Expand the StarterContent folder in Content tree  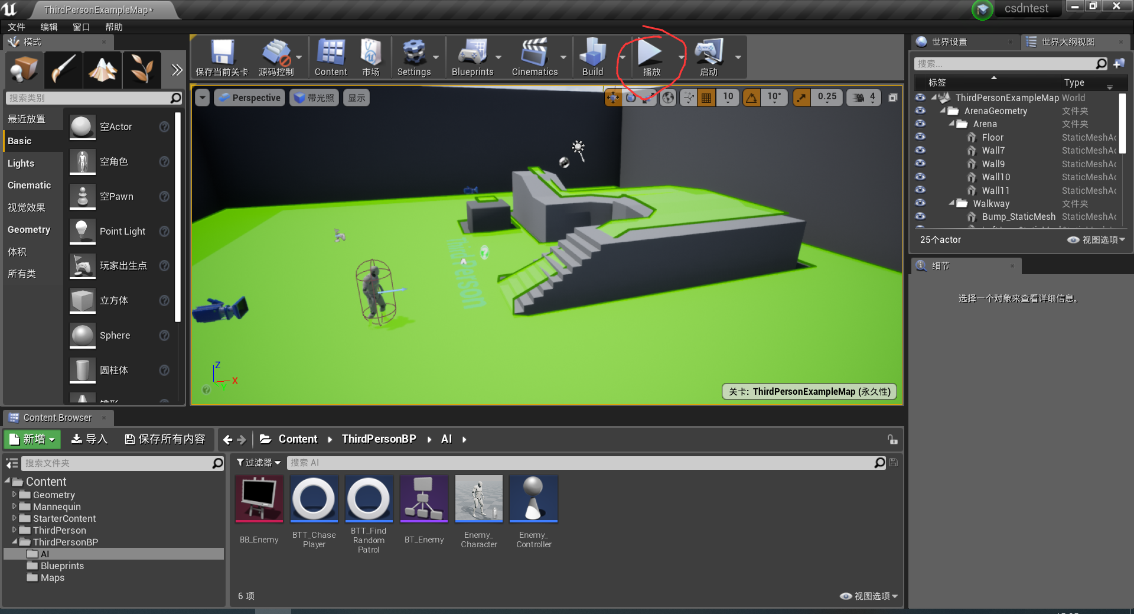pyautogui.click(x=15, y=518)
